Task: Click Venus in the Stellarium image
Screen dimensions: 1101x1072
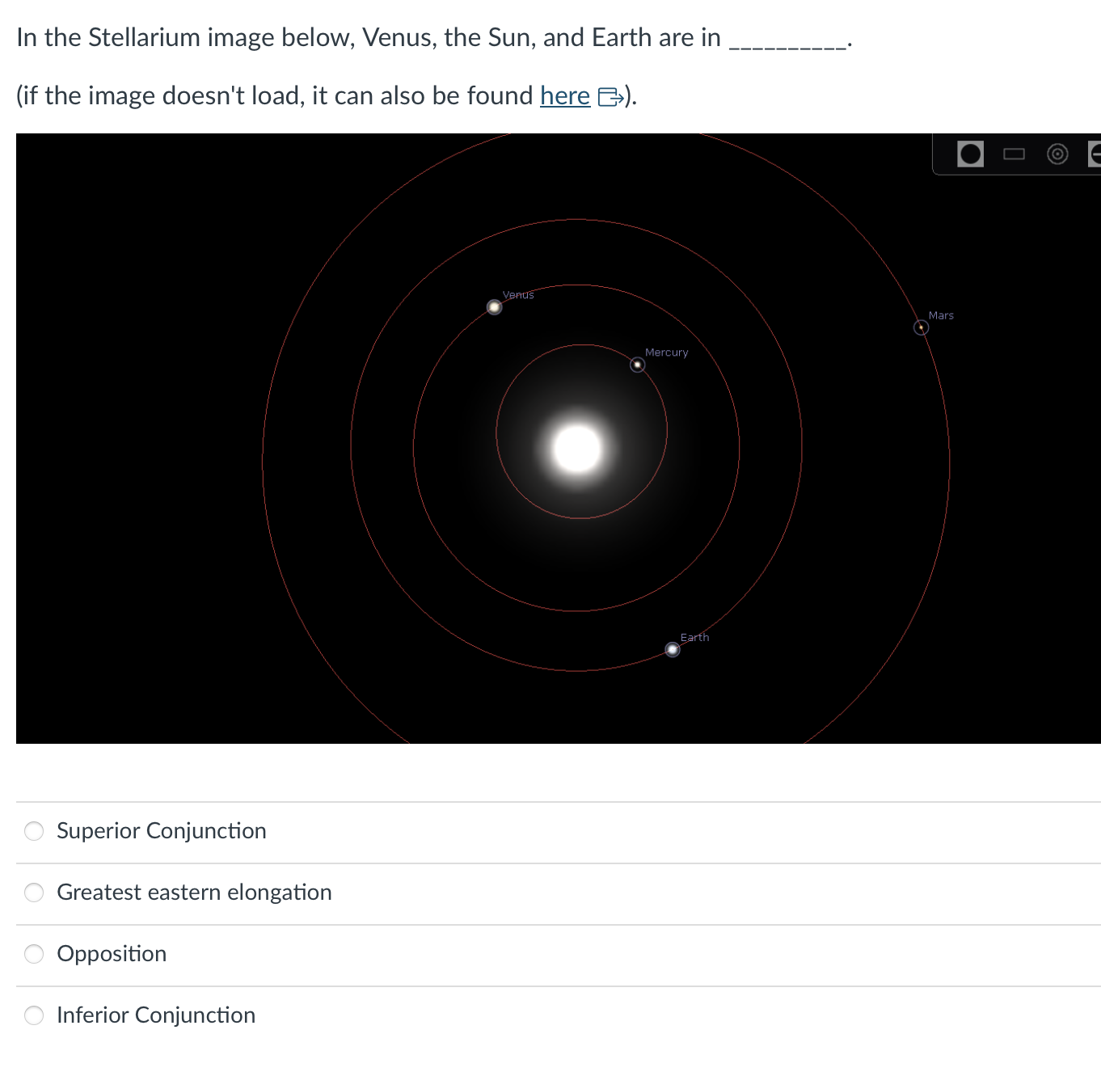Action: coord(495,306)
